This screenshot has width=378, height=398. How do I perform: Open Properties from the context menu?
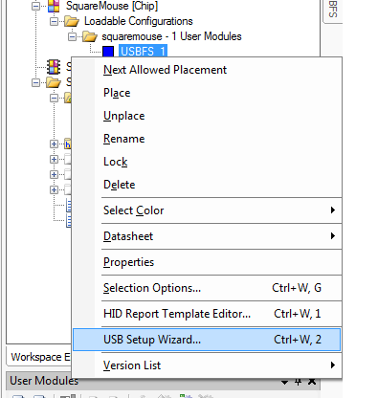pyautogui.click(x=207, y=262)
